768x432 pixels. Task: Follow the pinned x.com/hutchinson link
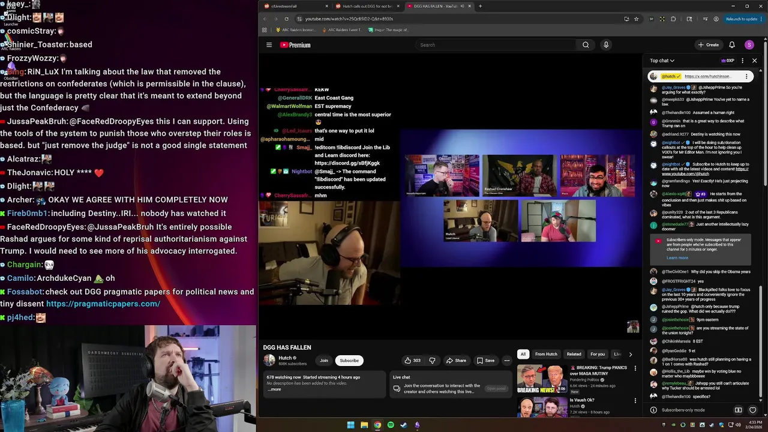[x=708, y=77]
